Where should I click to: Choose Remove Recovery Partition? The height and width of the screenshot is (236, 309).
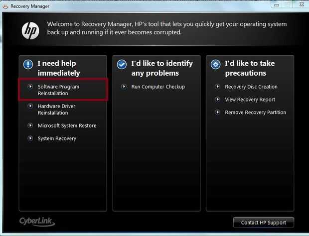pyautogui.click(x=255, y=113)
